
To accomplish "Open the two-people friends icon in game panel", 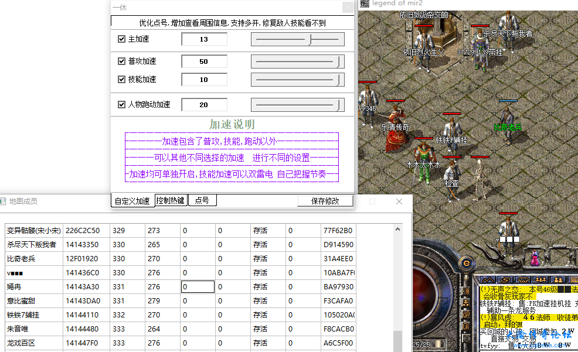I will coord(559,280).
